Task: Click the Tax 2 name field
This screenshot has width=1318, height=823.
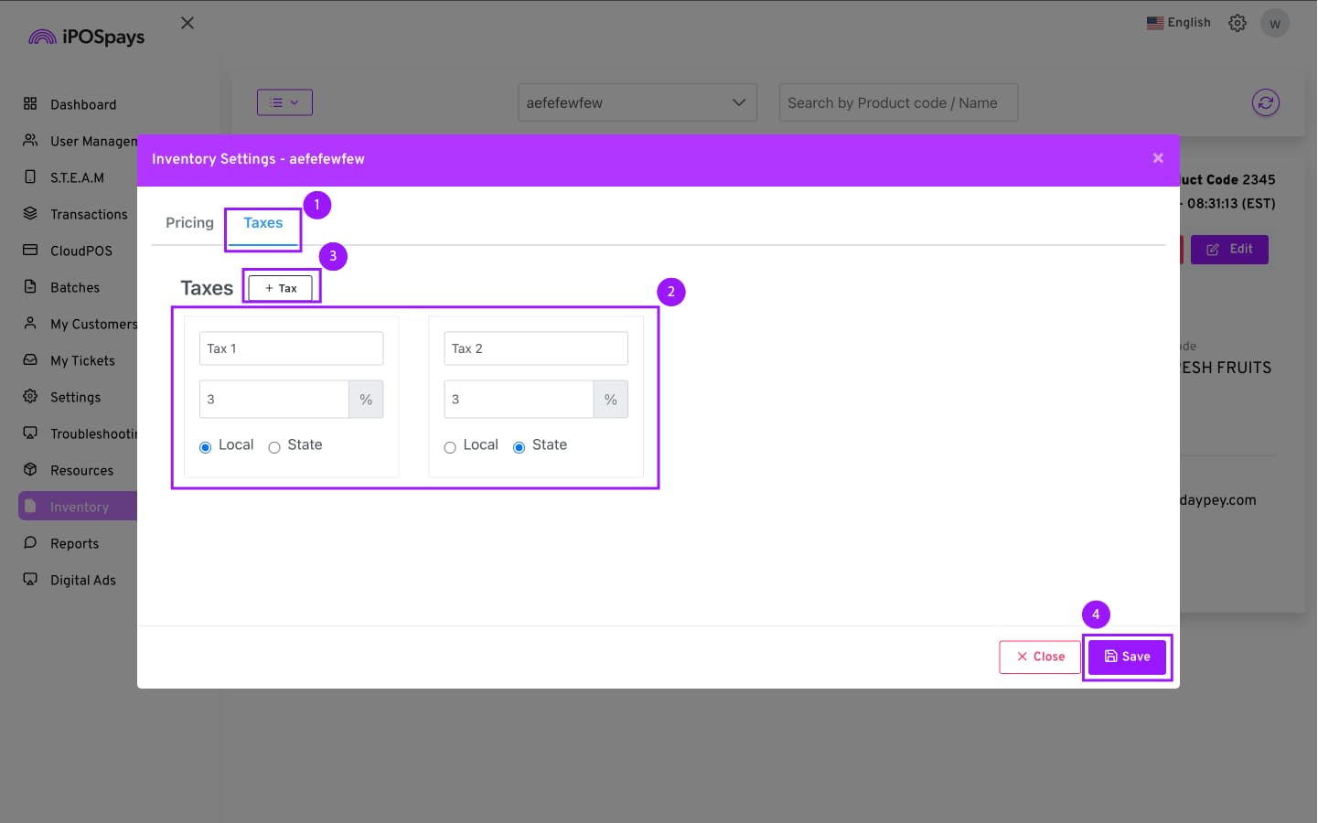Action: tap(535, 348)
